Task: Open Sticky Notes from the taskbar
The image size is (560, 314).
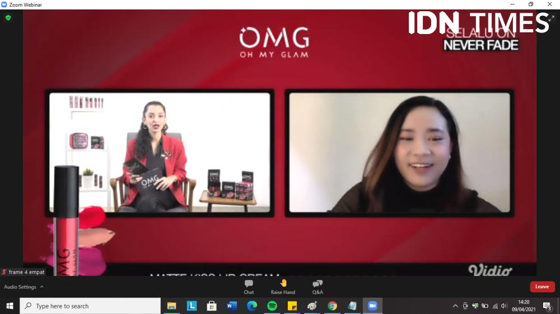Action: [292, 306]
